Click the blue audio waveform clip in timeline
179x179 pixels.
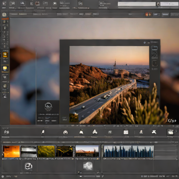tap(128, 151)
